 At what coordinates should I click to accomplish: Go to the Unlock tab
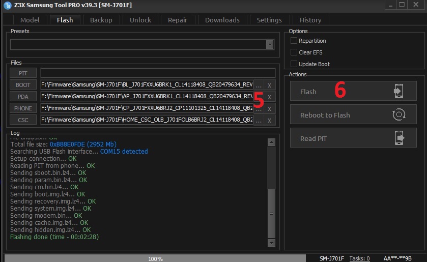(140, 20)
